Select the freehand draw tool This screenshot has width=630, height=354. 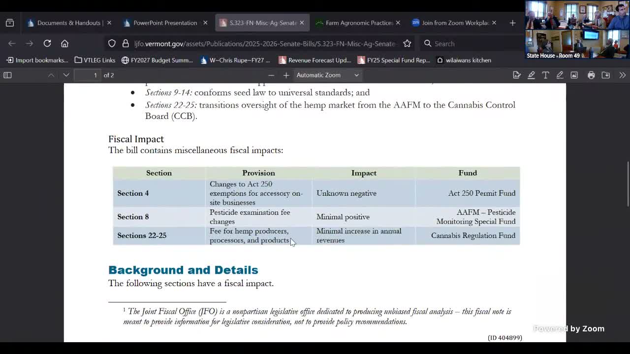tap(560, 75)
